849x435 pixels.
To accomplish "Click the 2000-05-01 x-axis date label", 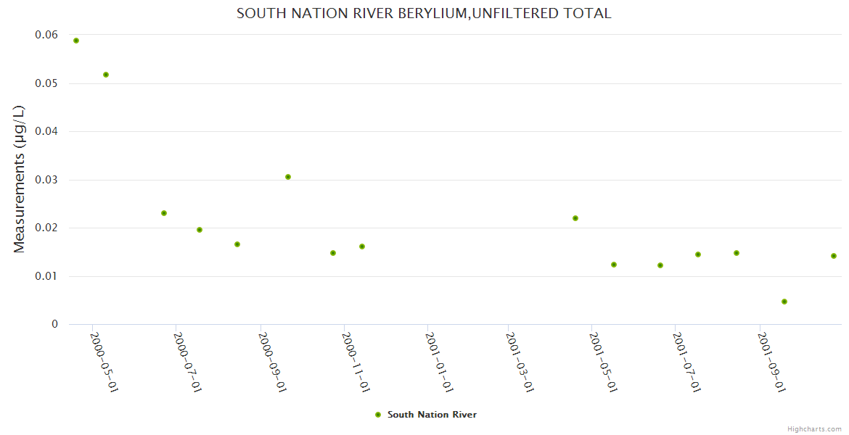I will [104, 362].
